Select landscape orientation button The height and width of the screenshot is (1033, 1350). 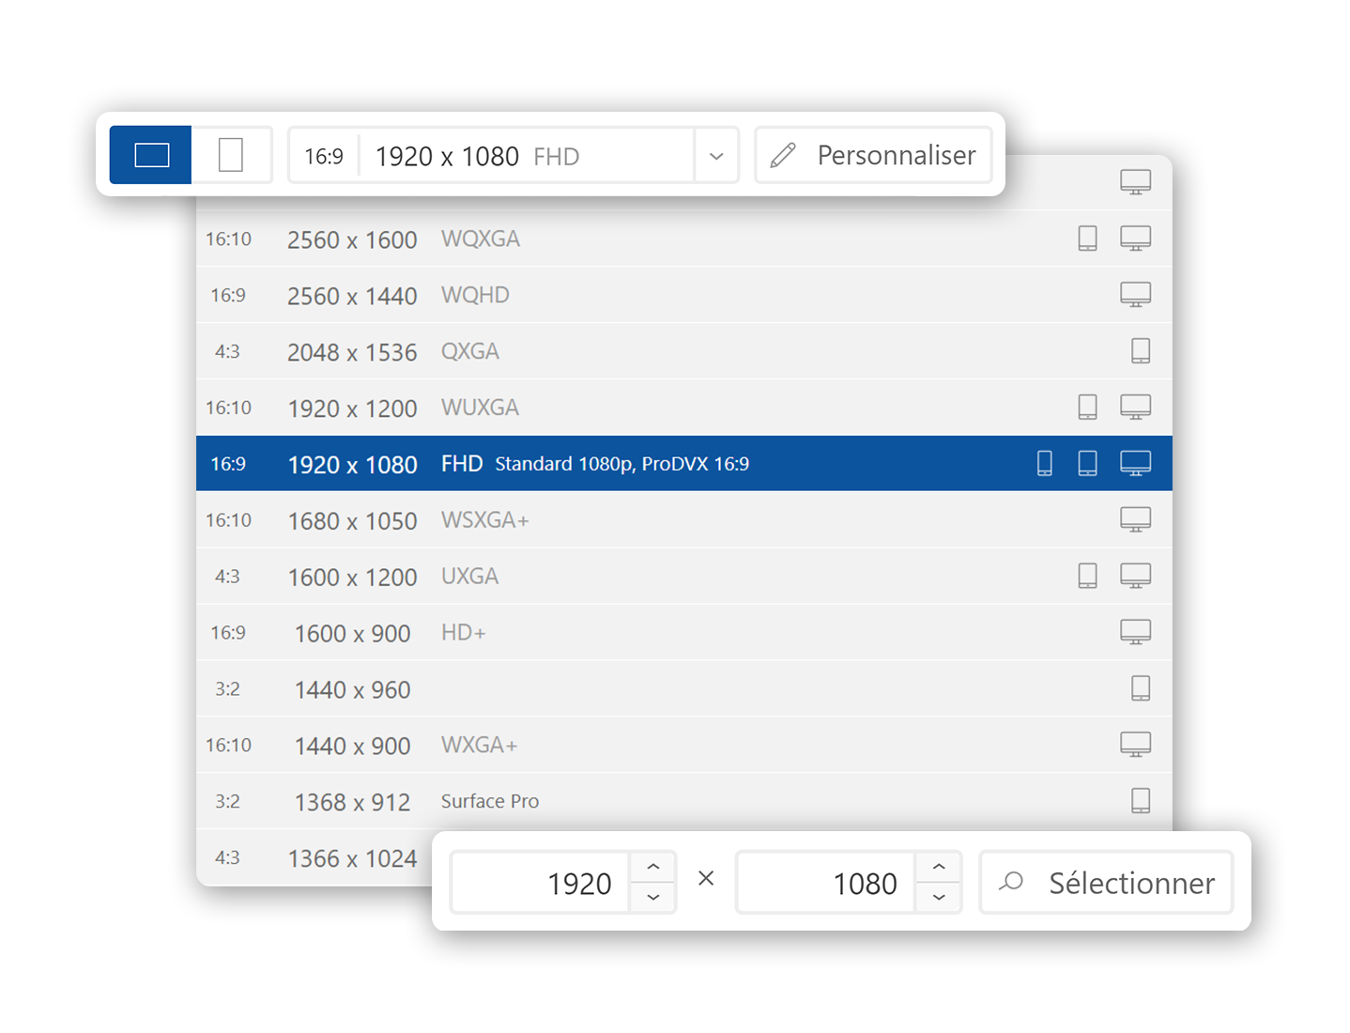point(150,155)
